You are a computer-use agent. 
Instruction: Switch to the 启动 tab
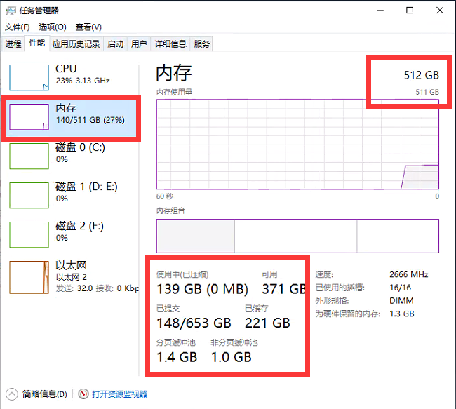click(116, 44)
